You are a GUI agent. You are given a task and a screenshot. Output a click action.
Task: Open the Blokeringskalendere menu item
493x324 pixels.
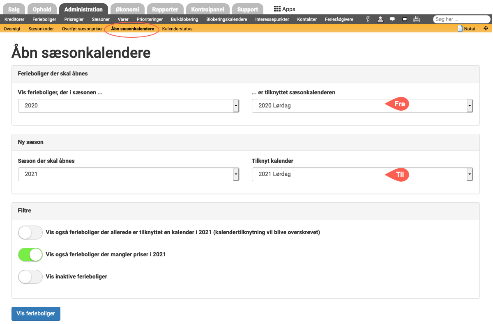227,19
